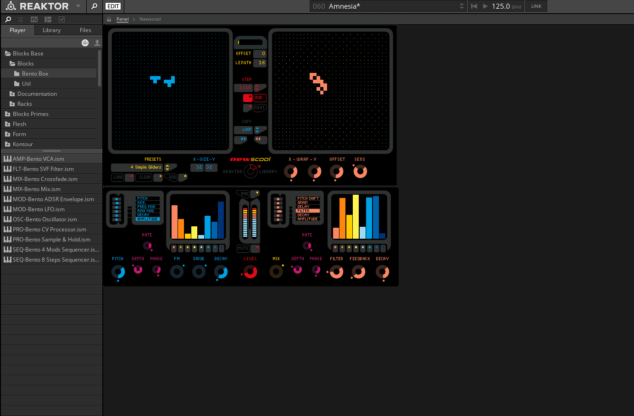Select PITCH SHIFT in orange parameter list
The width and height of the screenshot is (634, 416).
(x=308, y=198)
